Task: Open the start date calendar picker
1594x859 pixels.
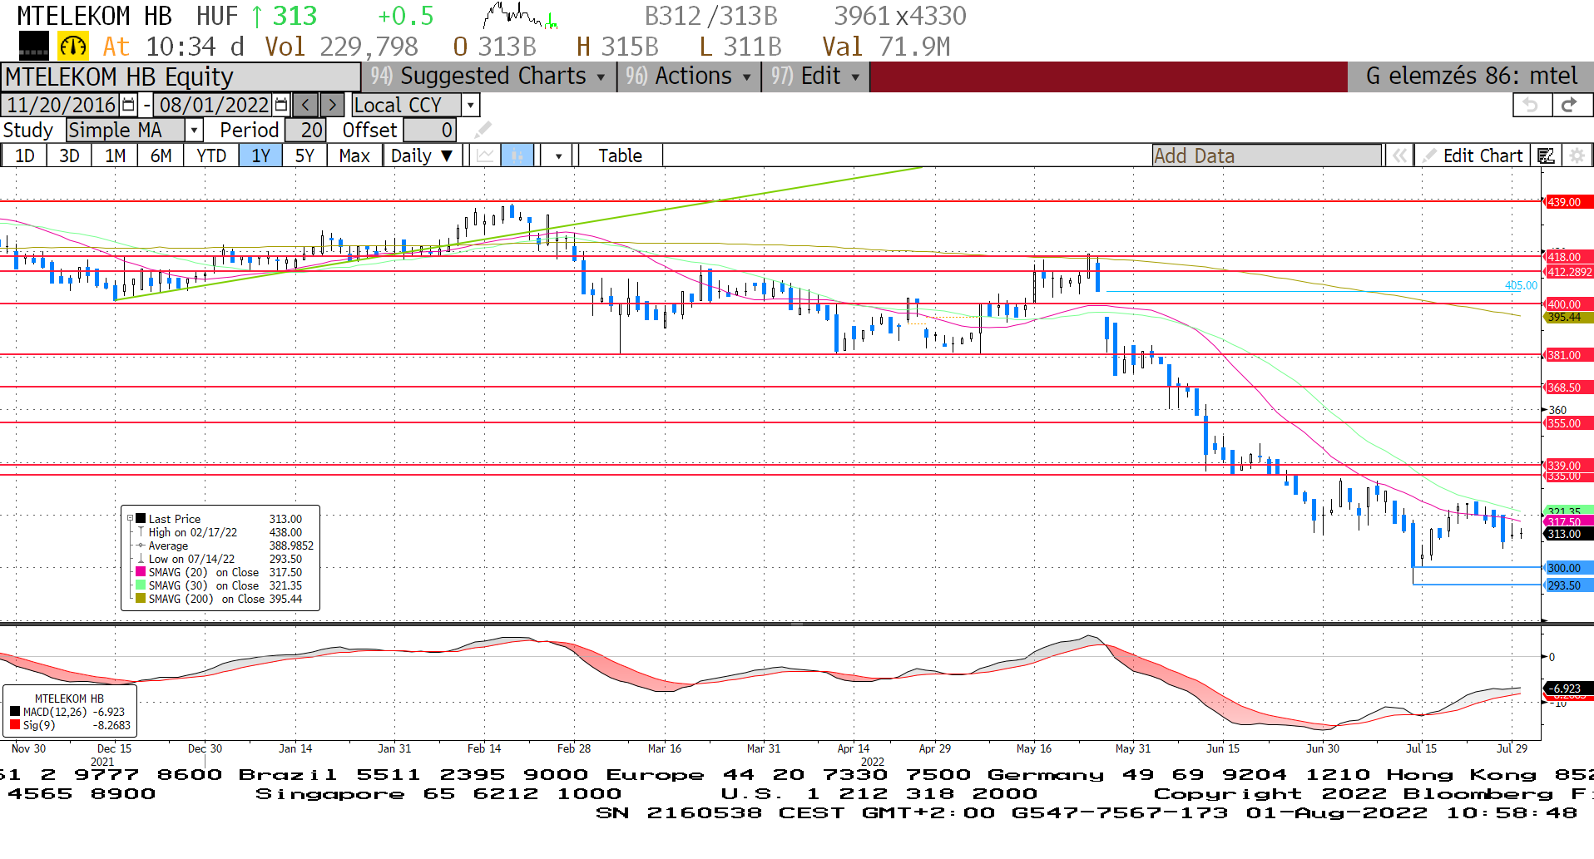Action: click(128, 105)
